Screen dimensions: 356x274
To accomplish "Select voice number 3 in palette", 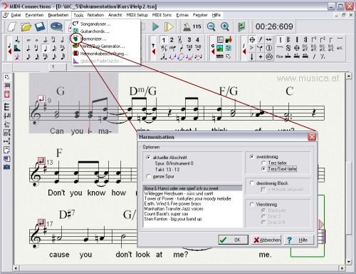I will [x=189, y=40].
